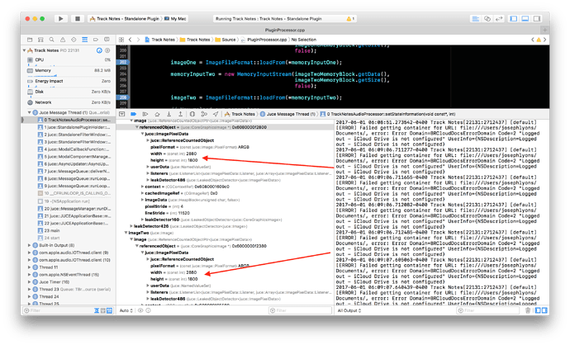This screenshot has height=345, width=570.
Task: Select the PluginProcessor.cpp tab
Action: [x=285, y=31]
